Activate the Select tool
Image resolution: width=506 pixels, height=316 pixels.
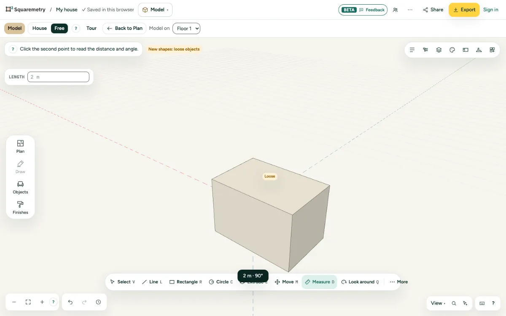[x=122, y=282]
